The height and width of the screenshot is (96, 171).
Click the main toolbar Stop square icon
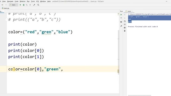30,5
